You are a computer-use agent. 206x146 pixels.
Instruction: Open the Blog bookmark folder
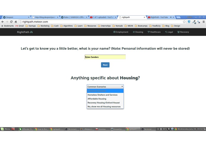[166, 26]
